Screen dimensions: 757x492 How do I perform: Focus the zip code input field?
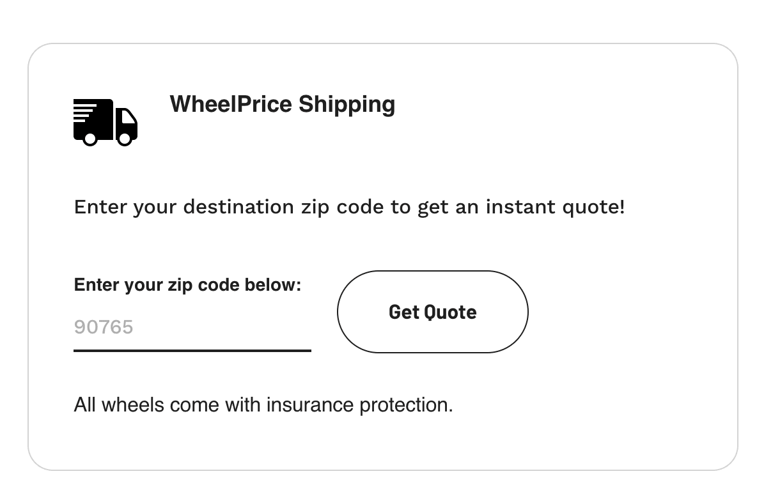click(x=192, y=327)
